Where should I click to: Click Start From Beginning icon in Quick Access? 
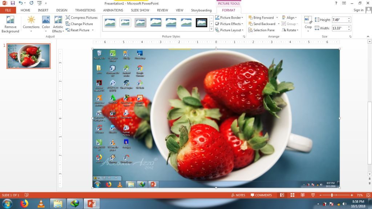(40, 3)
